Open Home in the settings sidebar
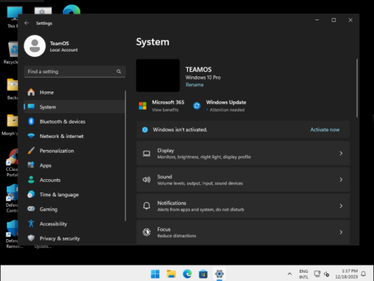The width and height of the screenshot is (374, 281). [x=74, y=92]
